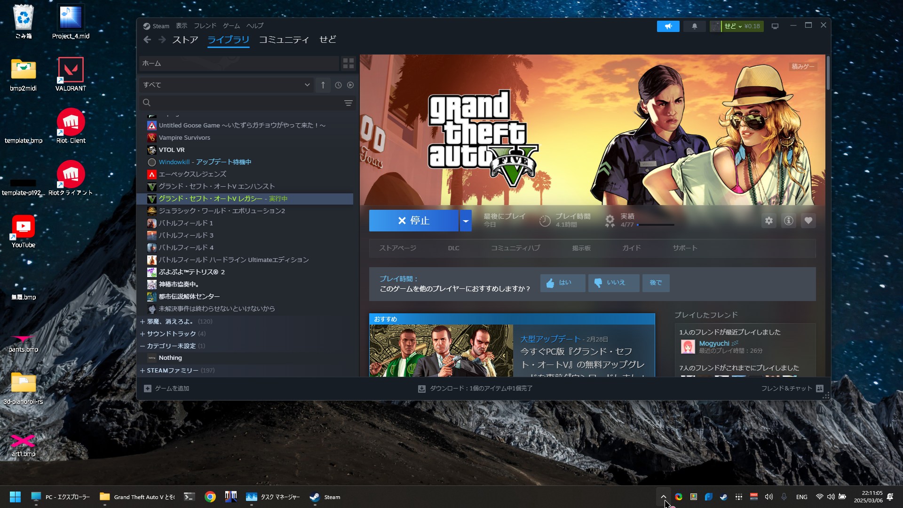The image size is (903, 508).
Task: Open advanced filter options icon
Action: pos(348,103)
